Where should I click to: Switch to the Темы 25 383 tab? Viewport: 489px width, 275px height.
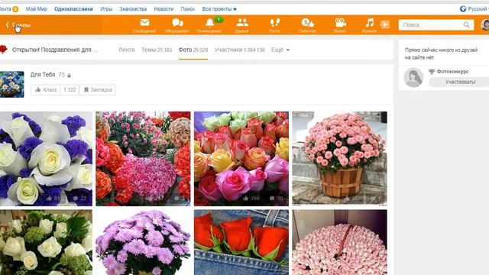157,50
